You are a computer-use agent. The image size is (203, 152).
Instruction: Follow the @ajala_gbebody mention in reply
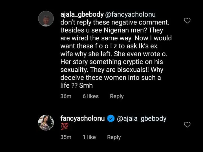tap(141, 118)
